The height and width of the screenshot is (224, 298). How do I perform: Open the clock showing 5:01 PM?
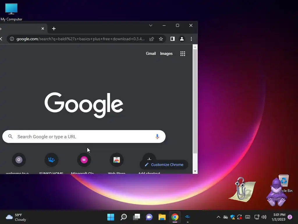pos(279,217)
